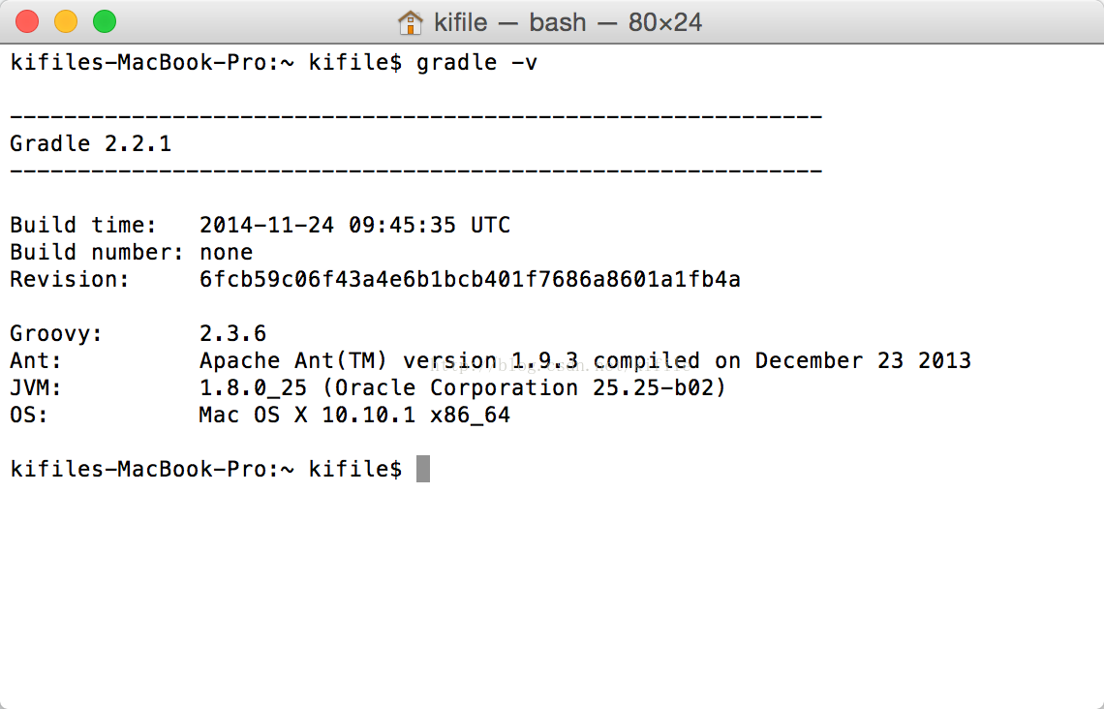The width and height of the screenshot is (1104, 709).
Task: Click the yellow minimize window button
Action: pyautogui.click(x=66, y=22)
